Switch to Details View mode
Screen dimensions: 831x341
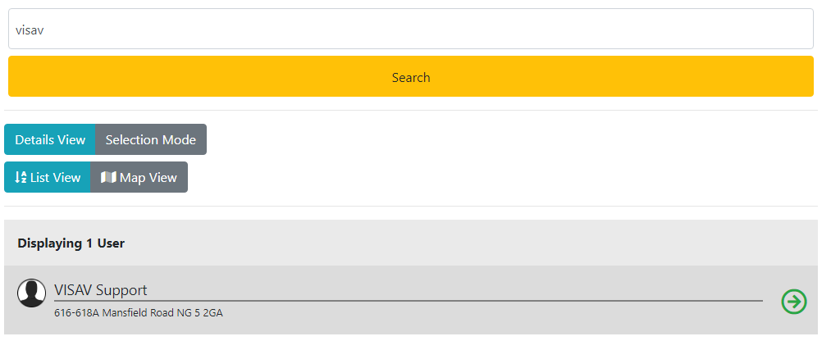[x=50, y=140]
